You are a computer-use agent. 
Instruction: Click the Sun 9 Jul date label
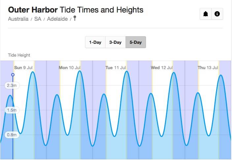point(23,68)
